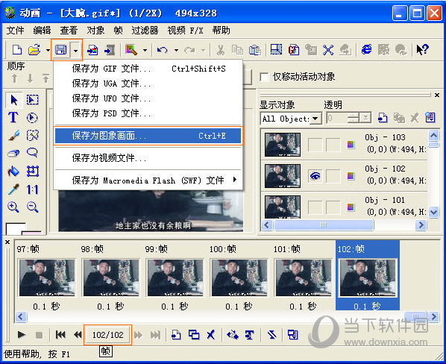Check the 仅移动活动对象 checkbox
Image resolution: width=446 pixels, height=364 pixels.
coord(264,77)
